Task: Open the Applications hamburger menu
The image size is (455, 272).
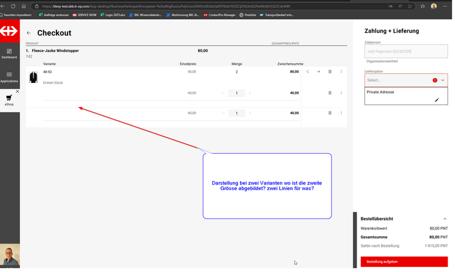Action: 9,77
